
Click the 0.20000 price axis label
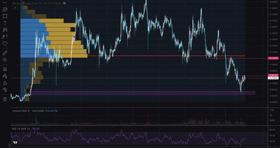click(273, 2)
